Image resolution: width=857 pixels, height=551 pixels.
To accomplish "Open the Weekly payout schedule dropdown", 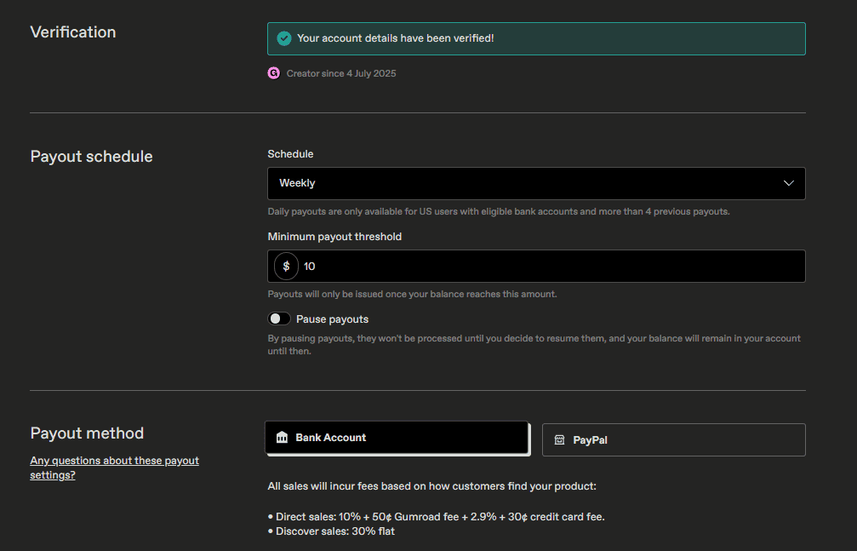I will (x=536, y=183).
